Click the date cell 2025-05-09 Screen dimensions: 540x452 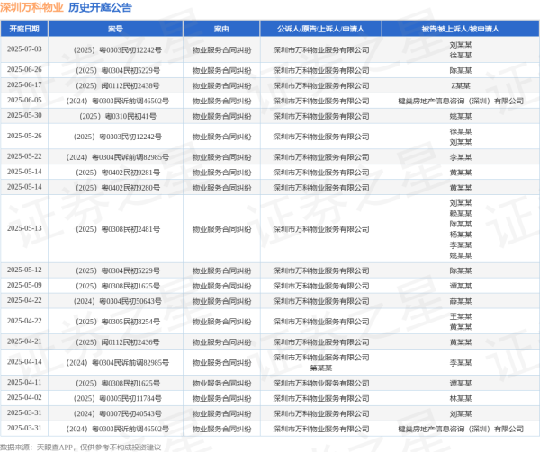click(x=24, y=285)
